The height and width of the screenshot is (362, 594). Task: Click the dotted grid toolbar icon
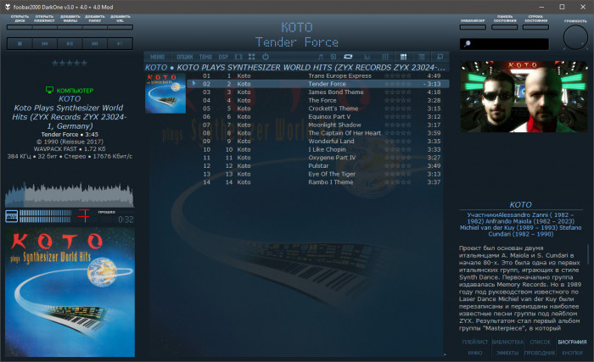tap(385, 57)
